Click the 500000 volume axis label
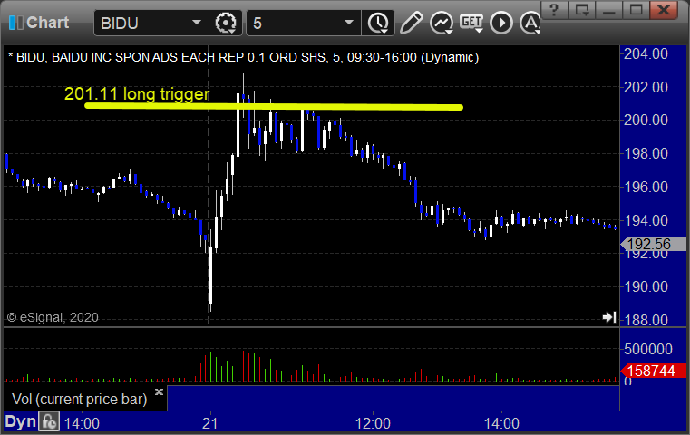 647,349
